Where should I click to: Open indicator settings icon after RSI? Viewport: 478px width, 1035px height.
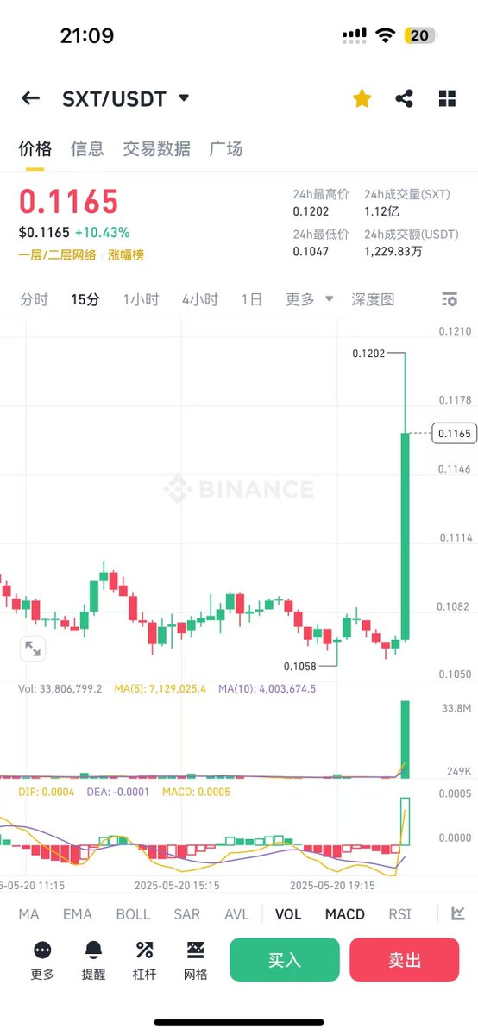458,913
